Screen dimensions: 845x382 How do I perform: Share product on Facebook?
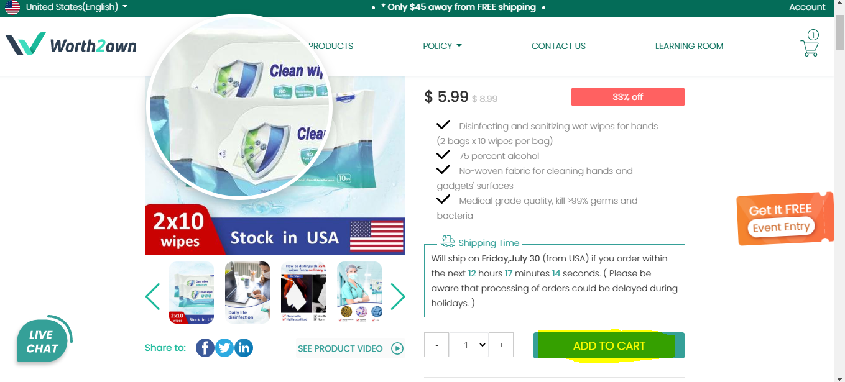(x=205, y=348)
